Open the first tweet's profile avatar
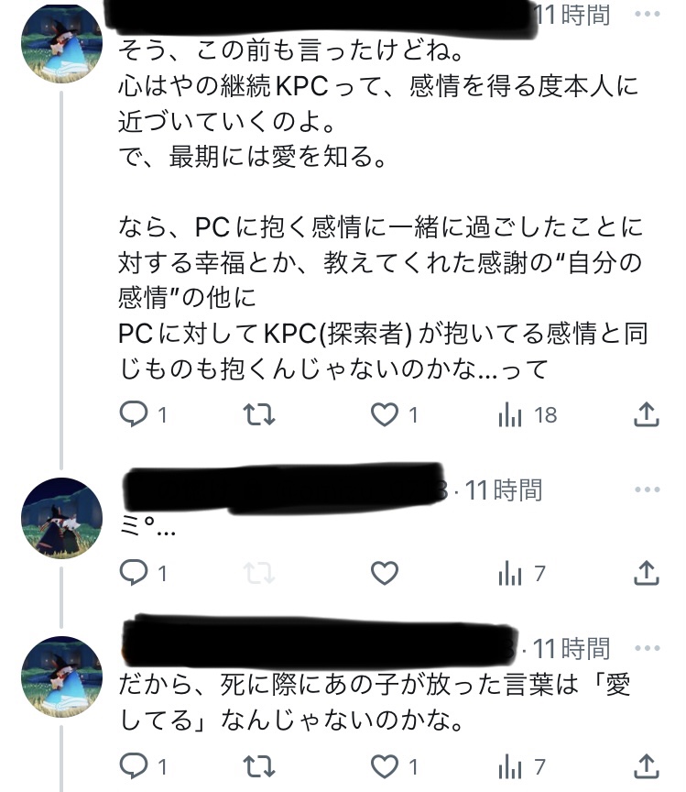 pos(61,42)
